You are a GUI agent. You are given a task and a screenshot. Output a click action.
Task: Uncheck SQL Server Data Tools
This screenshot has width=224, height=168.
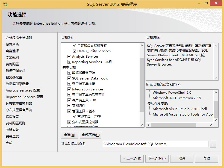tap(69, 78)
